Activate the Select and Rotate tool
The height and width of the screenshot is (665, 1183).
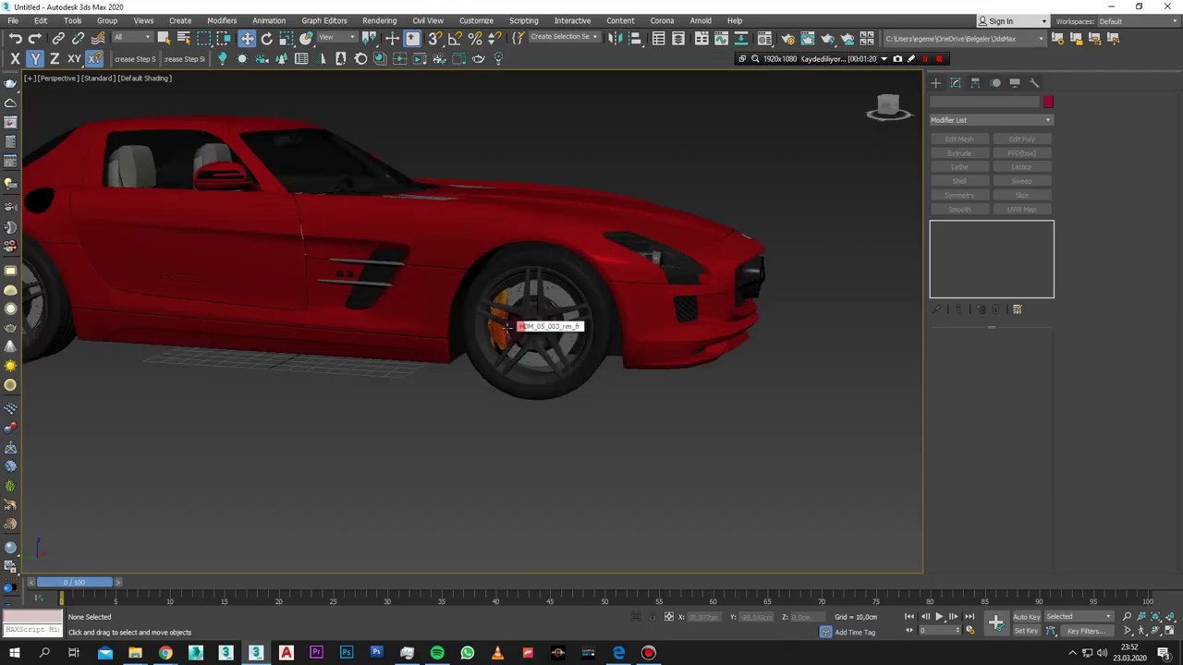267,38
